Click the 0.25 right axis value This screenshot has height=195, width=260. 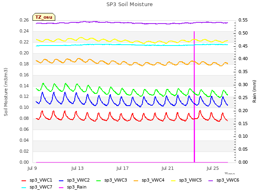(x=243, y=97)
